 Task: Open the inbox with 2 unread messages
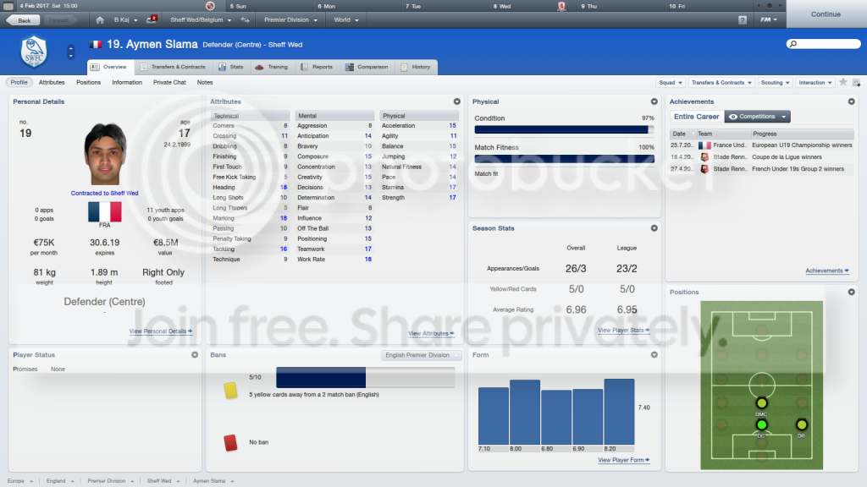(x=152, y=19)
